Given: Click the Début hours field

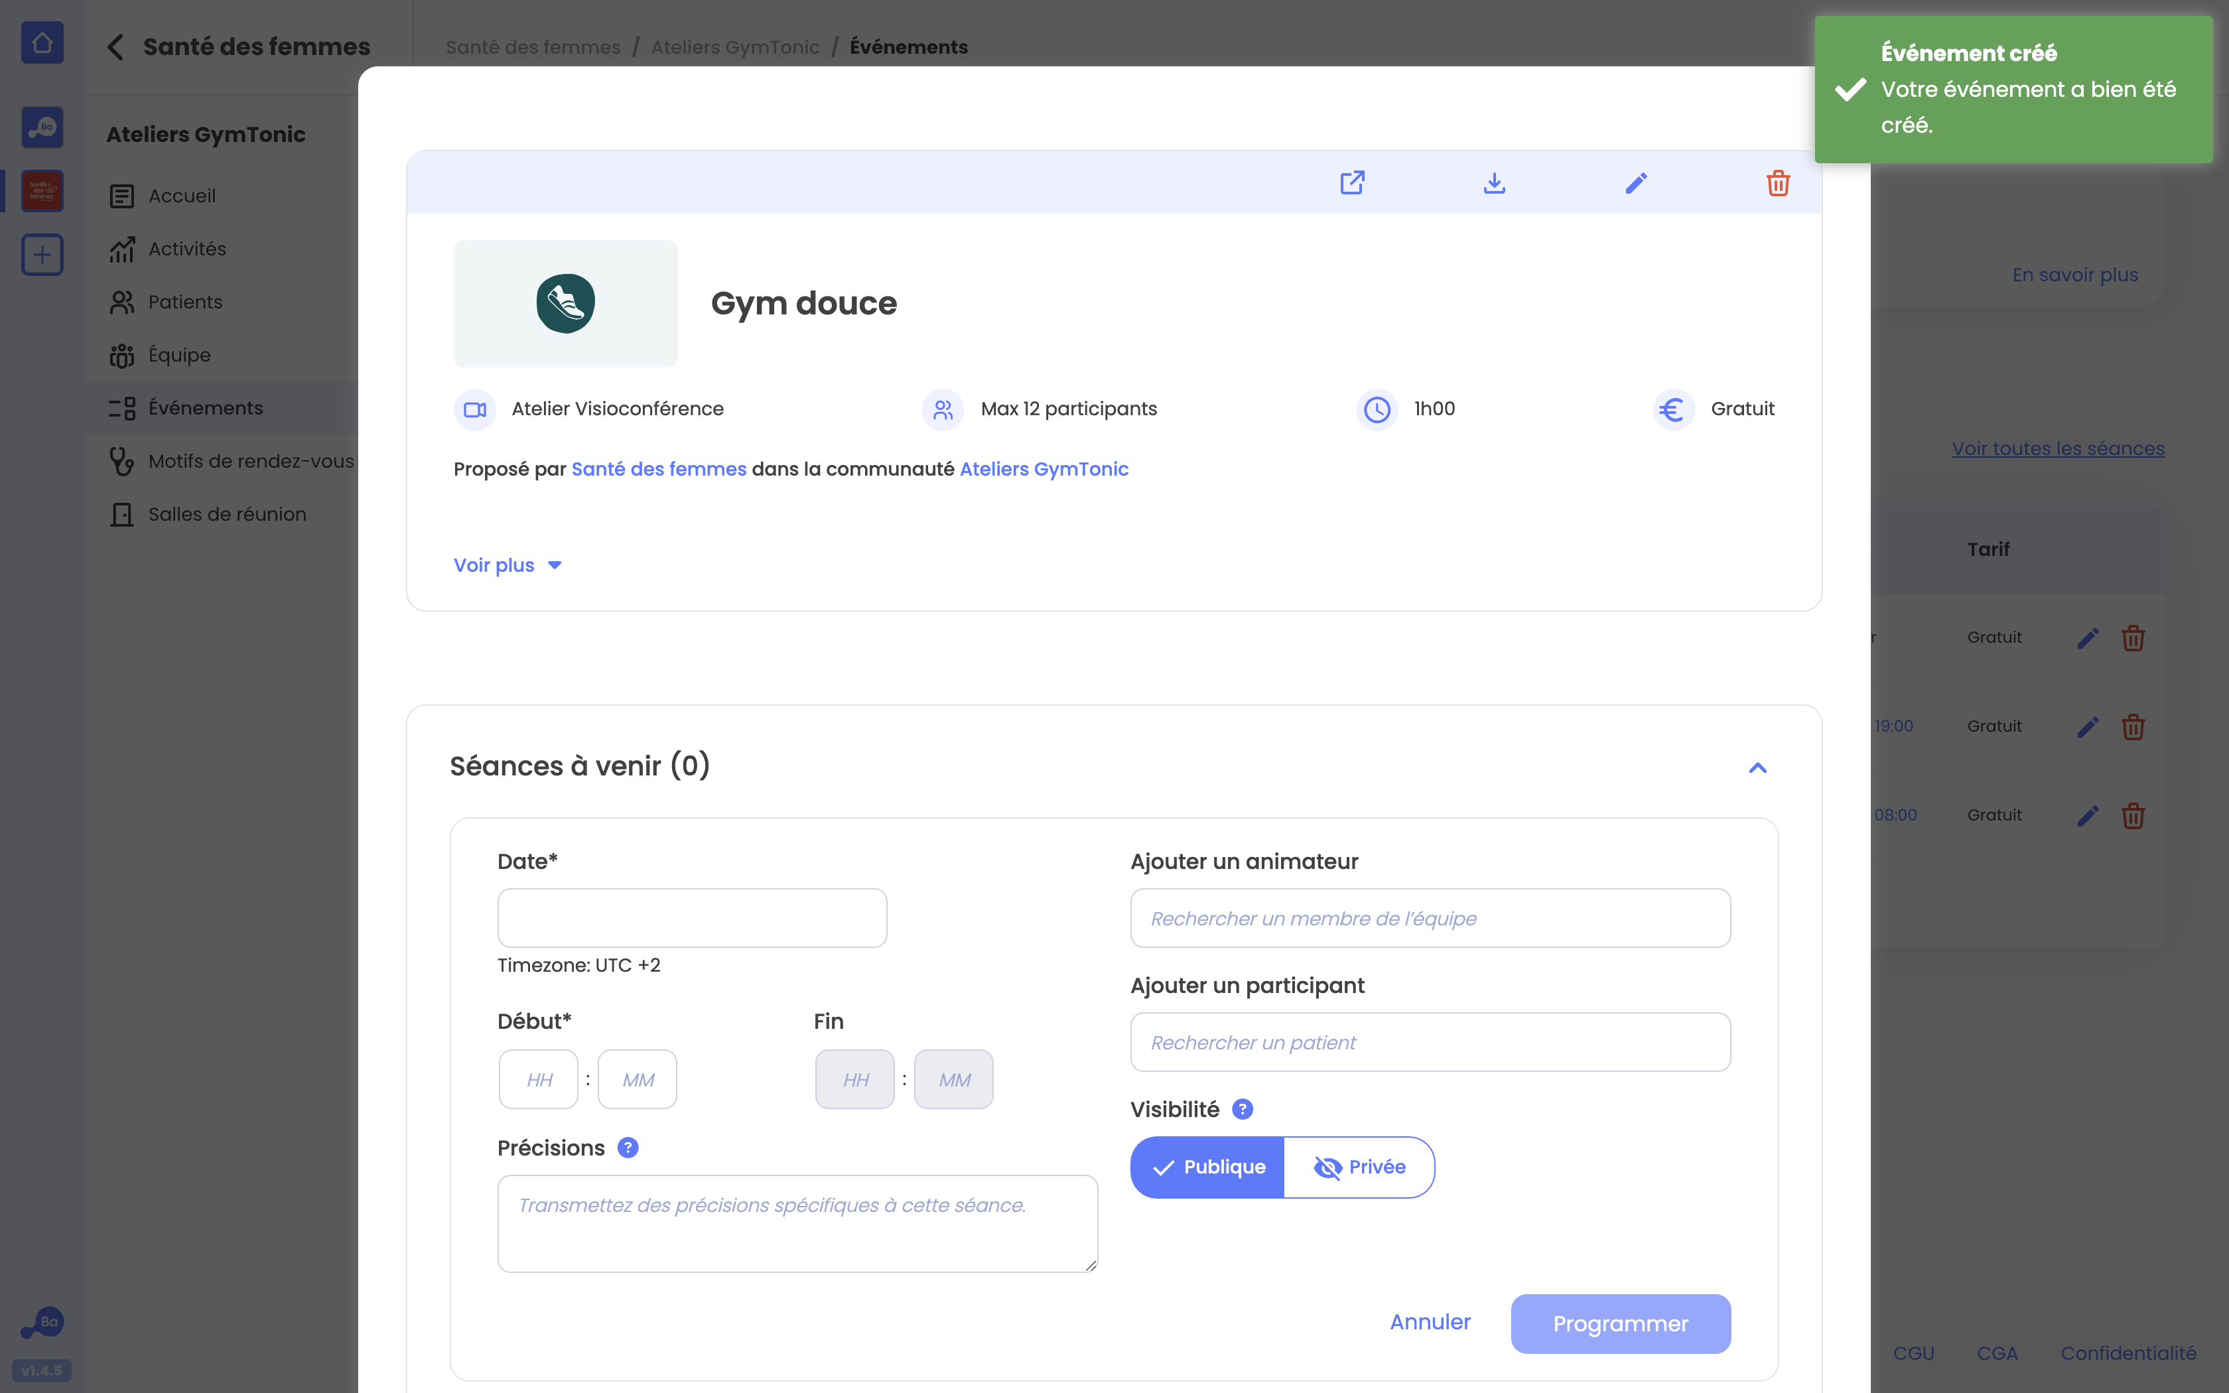Looking at the screenshot, I should point(539,1080).
